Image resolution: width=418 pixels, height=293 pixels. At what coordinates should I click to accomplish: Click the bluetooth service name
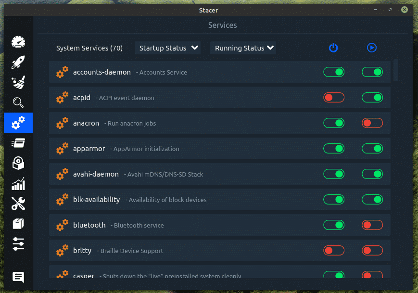(x=89, y=225)
